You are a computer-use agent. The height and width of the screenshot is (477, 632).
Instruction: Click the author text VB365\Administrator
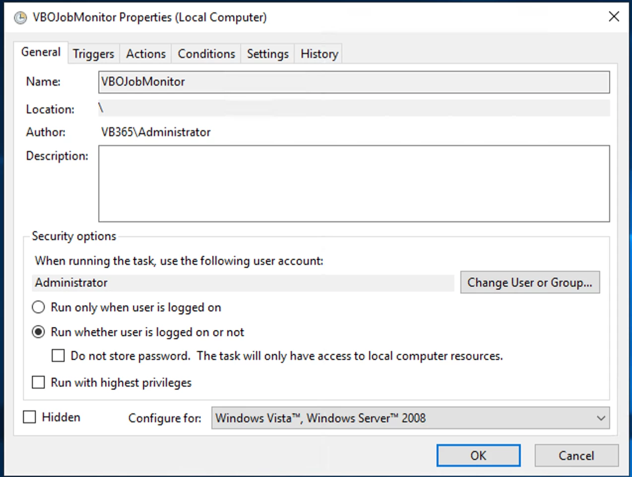tap(156, 132)
